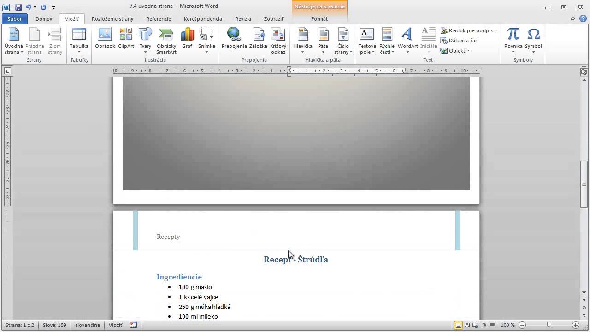590x332 pixels.
Task: Switch to the Revízia tab
Action: click(243, 19)
